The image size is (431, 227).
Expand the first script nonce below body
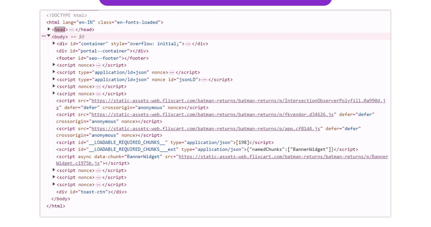click(x=54, y=65)
